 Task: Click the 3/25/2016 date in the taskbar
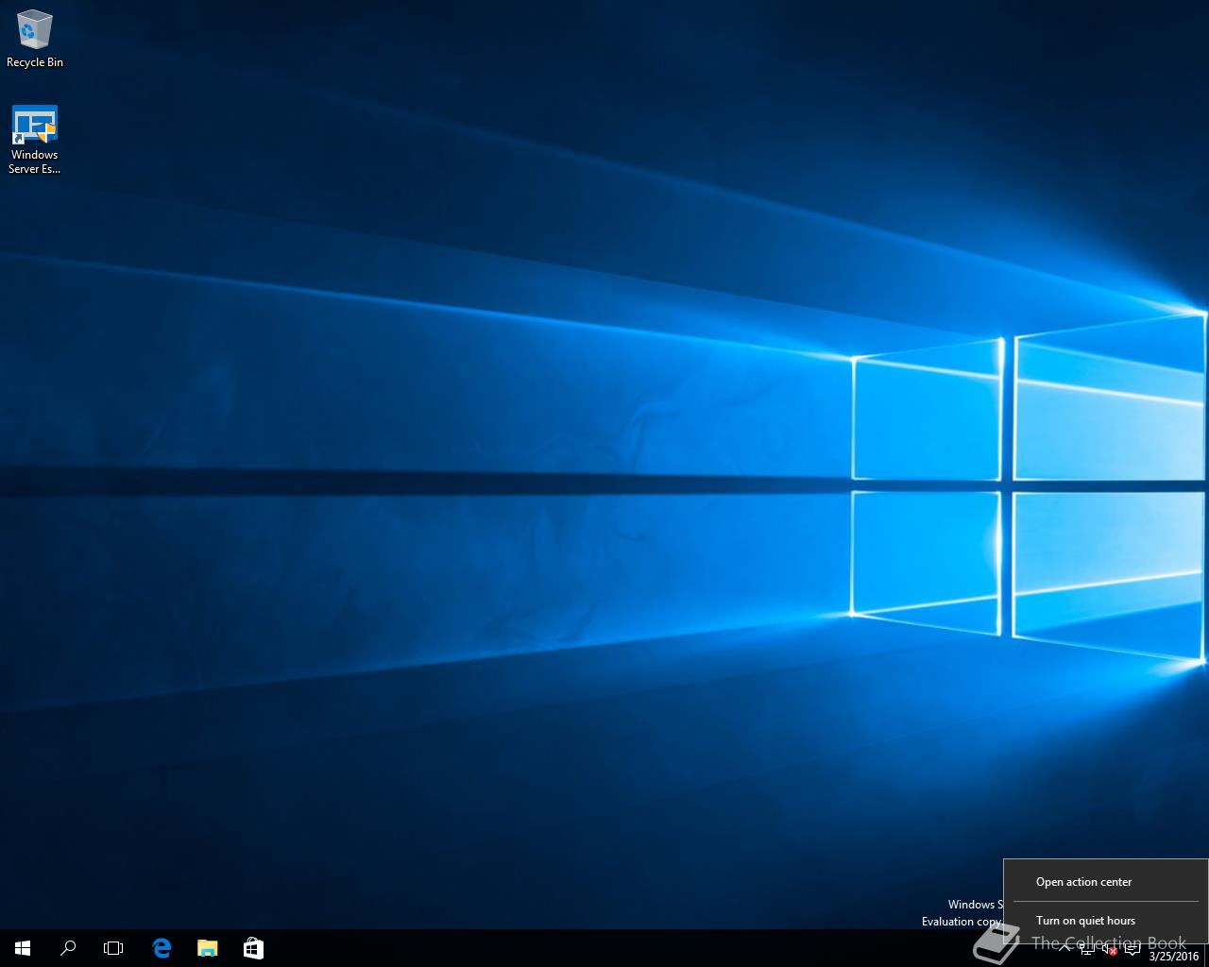click(x=1173, y=956)
